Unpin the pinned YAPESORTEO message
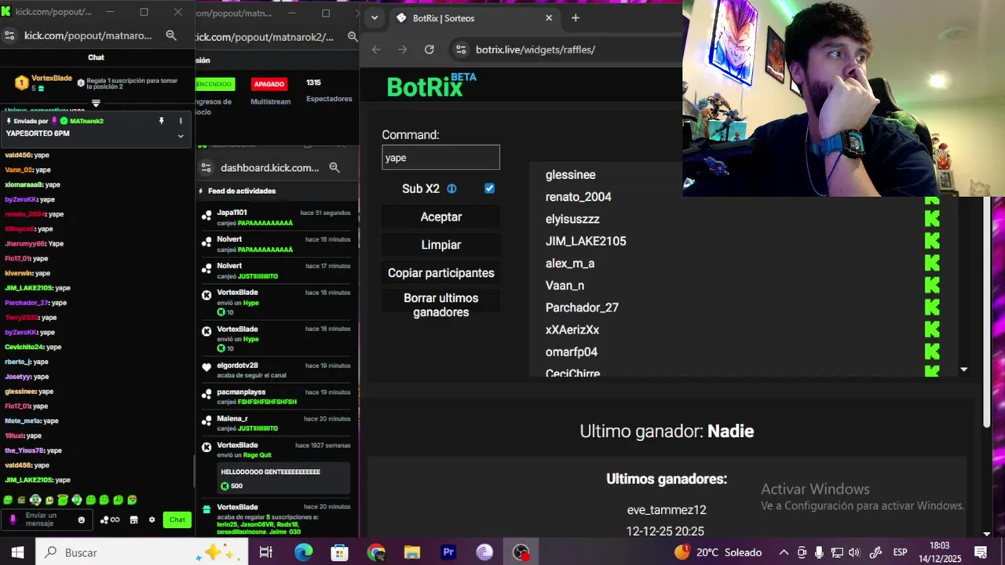1005x565 pixels. pyautogui.click(x=162, y=121)
